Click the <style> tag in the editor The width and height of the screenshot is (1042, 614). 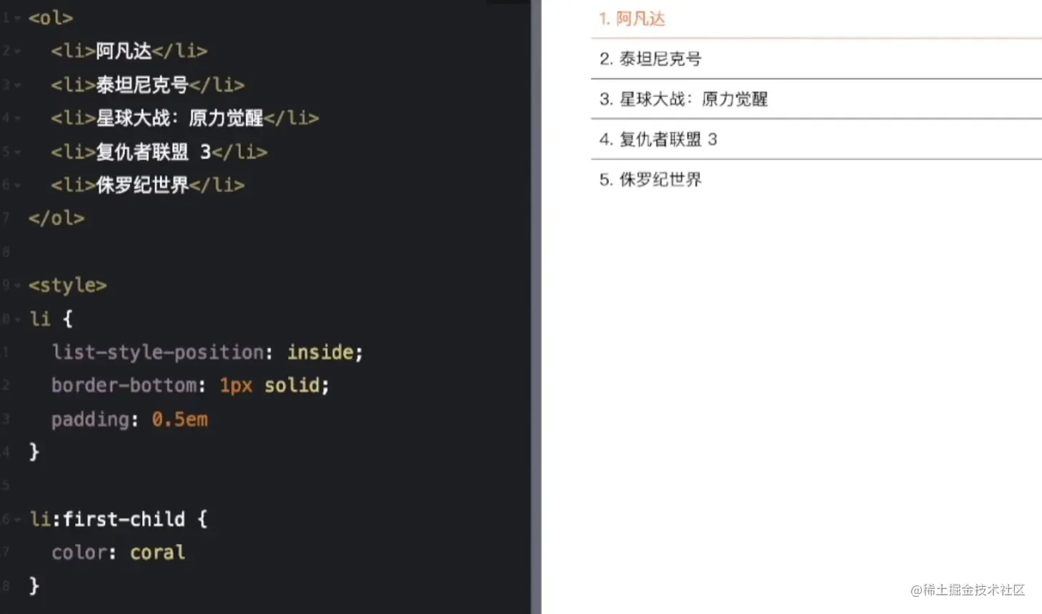point(68,286)
